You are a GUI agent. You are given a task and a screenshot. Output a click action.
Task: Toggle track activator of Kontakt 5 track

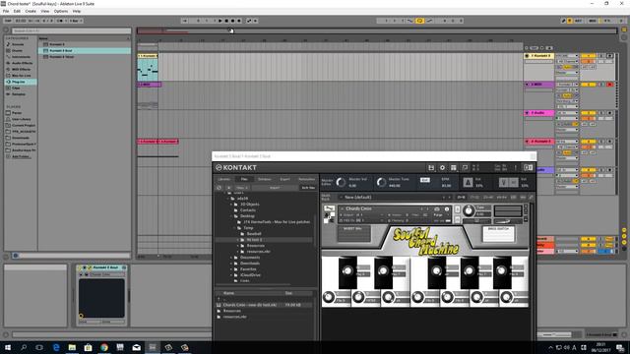coord(588,56)
